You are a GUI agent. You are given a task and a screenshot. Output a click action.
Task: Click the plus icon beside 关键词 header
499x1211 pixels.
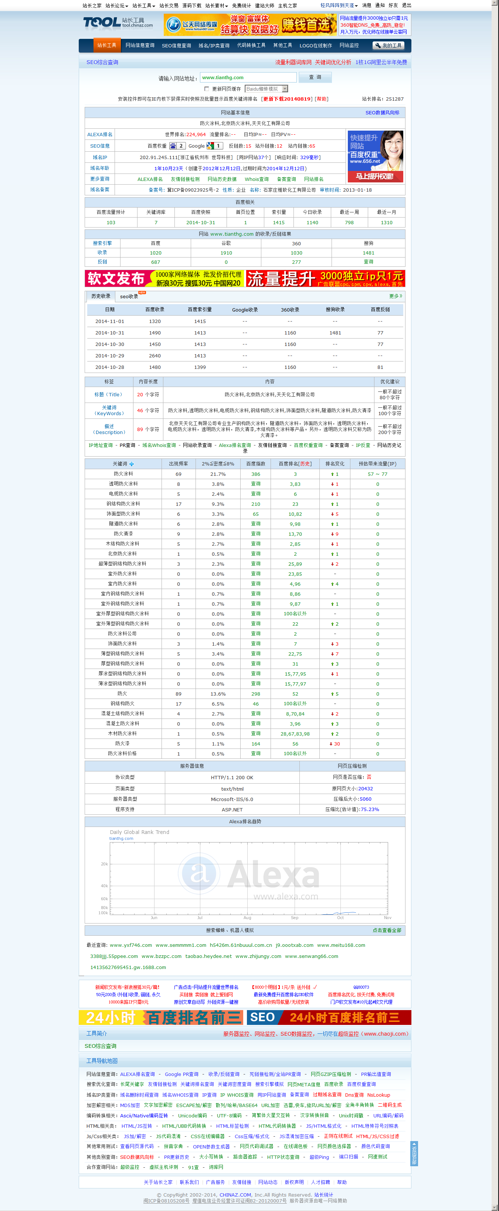coord(132,464)
